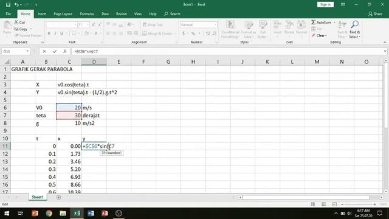Image resolution: width=389 pixels, height=219 pixels.
Task: Cancel the formula entry with the X icon
Action: coord(44,51)
